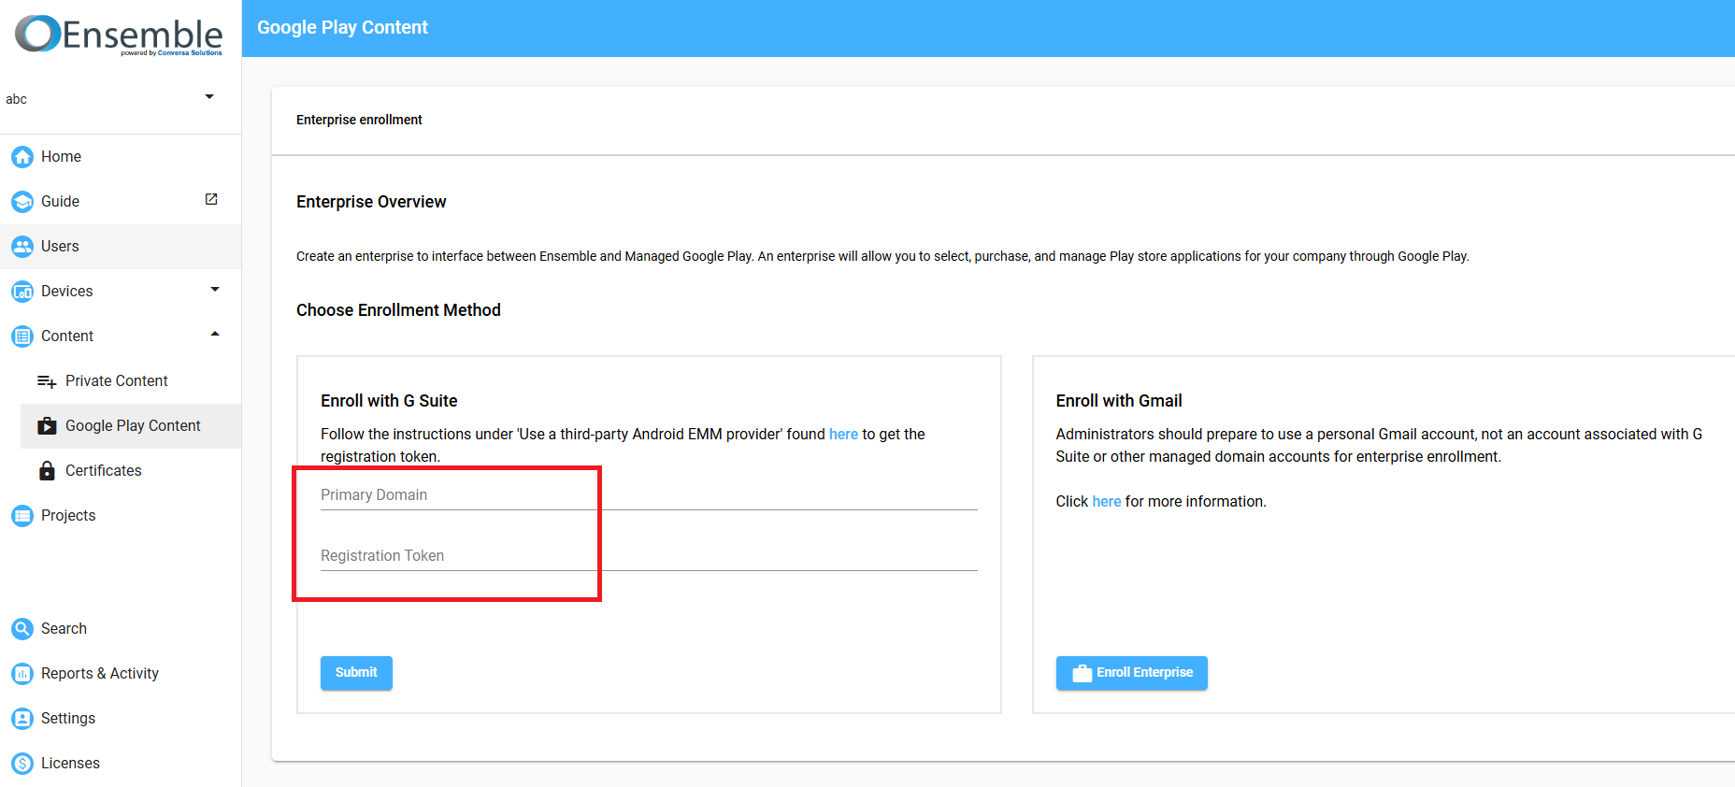This screenshot has width=1735, height=787.
Task: Click the Private Content playlist-add icon
Action: 47,381
